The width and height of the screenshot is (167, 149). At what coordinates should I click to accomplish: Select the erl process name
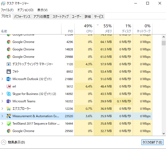coord(14,86)
